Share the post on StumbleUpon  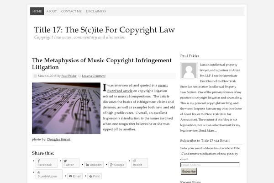click(x=49, y=174)
